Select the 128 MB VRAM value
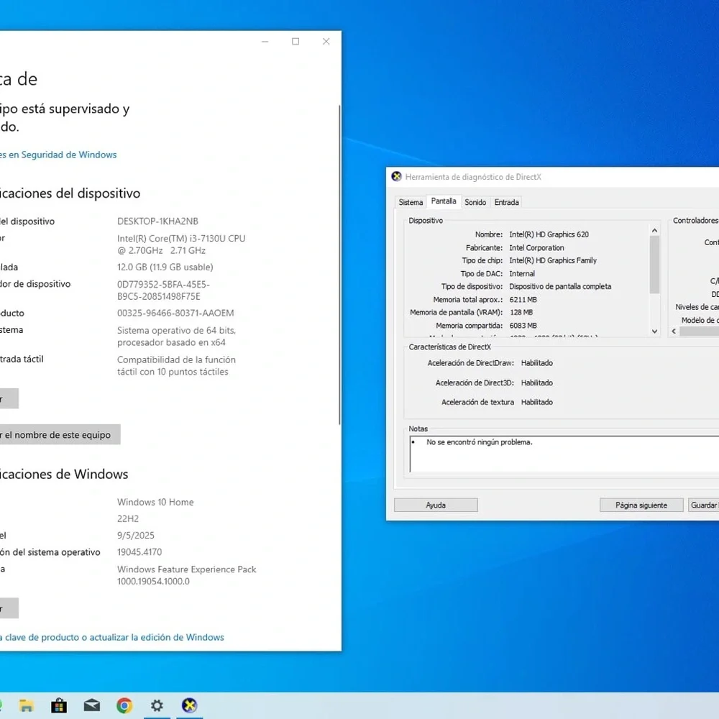The width and height of the screenshot is (719, 719). coord(521,312)
